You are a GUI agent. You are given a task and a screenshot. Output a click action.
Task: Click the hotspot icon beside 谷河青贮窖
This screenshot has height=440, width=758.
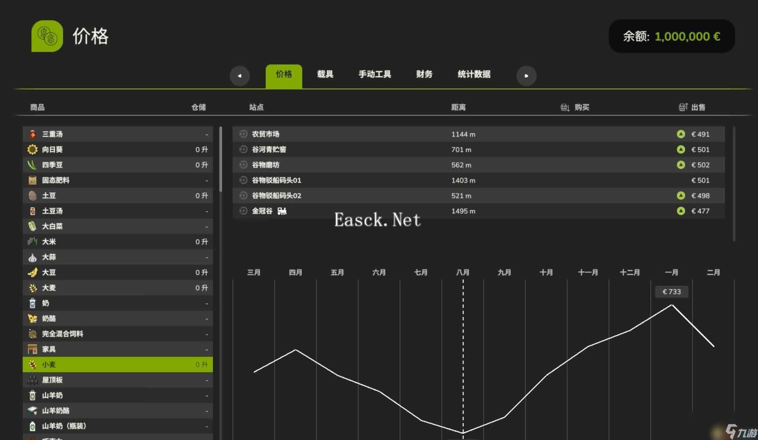pos(244,149)
